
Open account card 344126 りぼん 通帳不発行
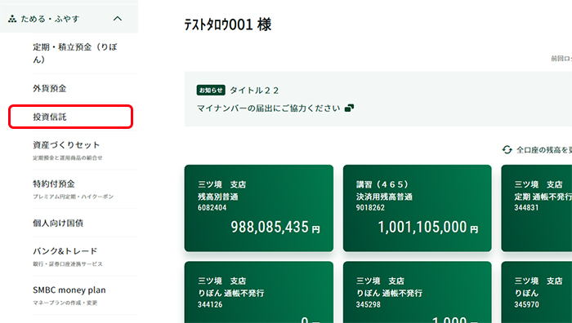tap(259, 292)
